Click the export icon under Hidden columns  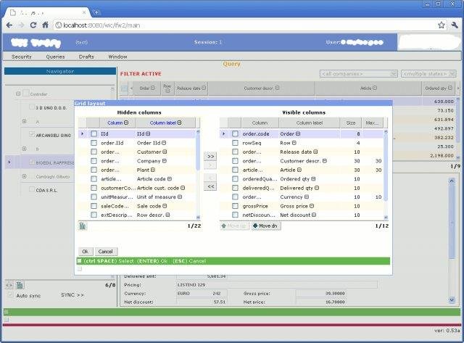[x=83, y=226]
